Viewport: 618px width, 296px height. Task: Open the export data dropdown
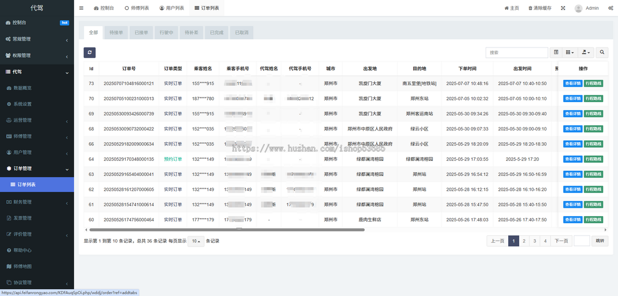(x=586, y=53)
